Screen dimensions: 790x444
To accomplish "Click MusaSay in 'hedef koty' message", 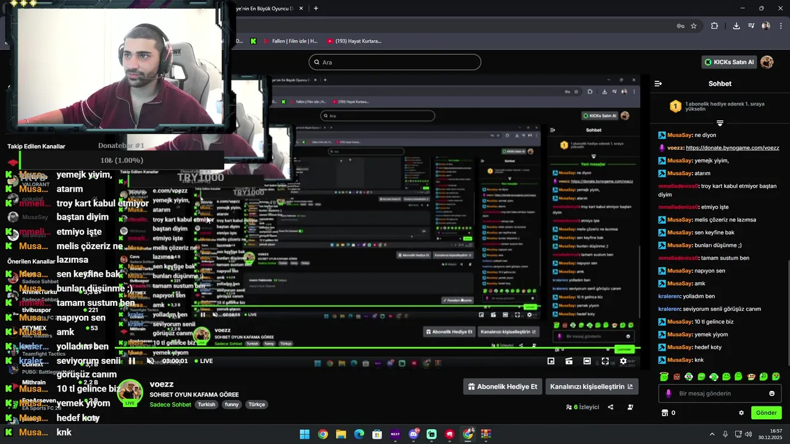I will [680, 347].
